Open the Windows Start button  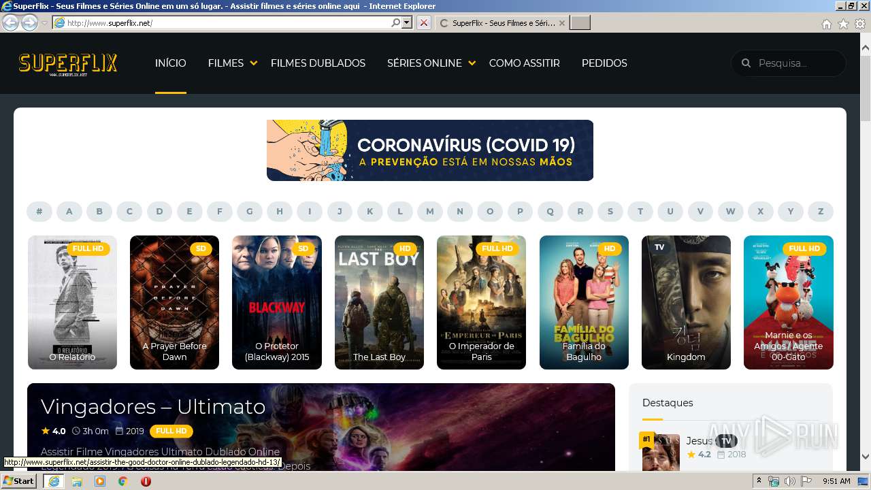pyautogui.click(x=18, y=481)
